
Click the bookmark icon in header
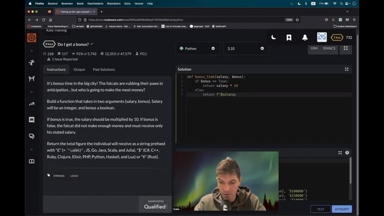pyautogui.click(x=289, y=37)
